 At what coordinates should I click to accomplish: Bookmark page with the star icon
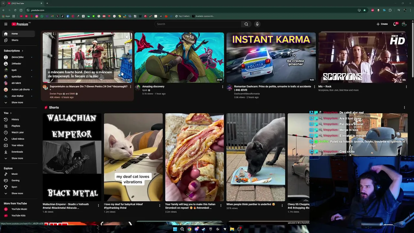tap(365, 10)
